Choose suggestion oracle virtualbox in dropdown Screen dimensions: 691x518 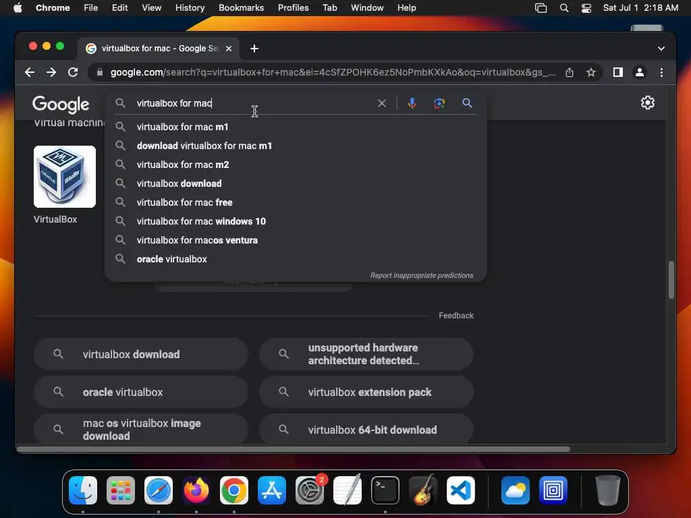[296, 260]
